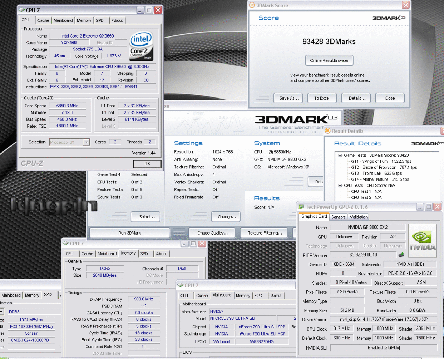This screenshot has height=359, width=444.
Task: Close the GPU-Z window
Action: 437,207
